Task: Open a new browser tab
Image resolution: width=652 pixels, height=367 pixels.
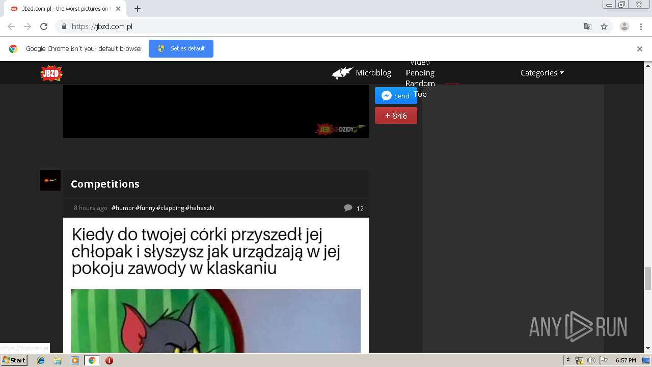Action: click(138, 9)
